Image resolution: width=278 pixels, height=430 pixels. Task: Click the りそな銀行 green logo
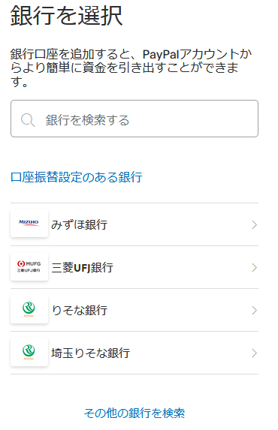tap(29, 309)
